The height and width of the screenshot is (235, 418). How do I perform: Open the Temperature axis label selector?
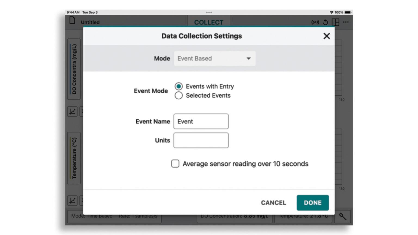pyautogui.click(x=74, y=158)
